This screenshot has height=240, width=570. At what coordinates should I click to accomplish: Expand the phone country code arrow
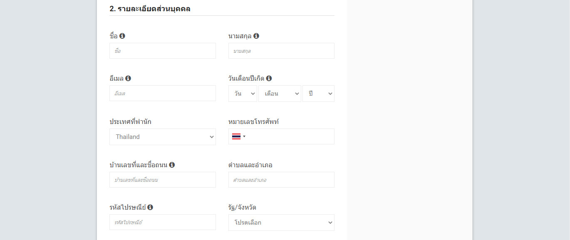[x=244, y=136]
